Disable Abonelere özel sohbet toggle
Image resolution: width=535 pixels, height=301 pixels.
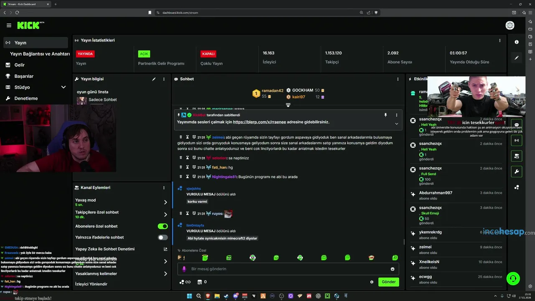coord(163,226)
